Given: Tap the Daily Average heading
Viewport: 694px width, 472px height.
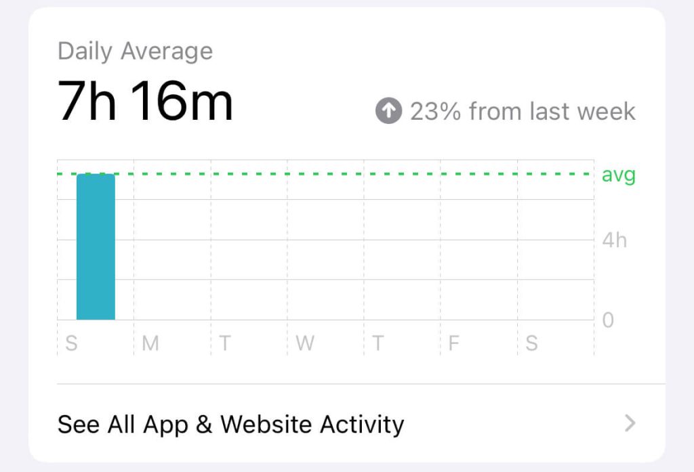Looking at the screenshot, I should click(135, 51).
